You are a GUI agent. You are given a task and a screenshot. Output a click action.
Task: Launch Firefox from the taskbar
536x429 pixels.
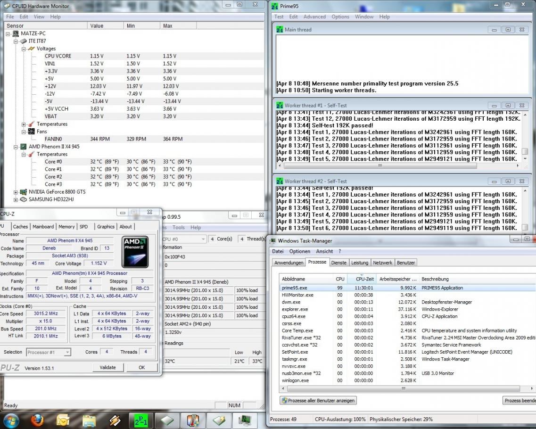coord(37,420)
